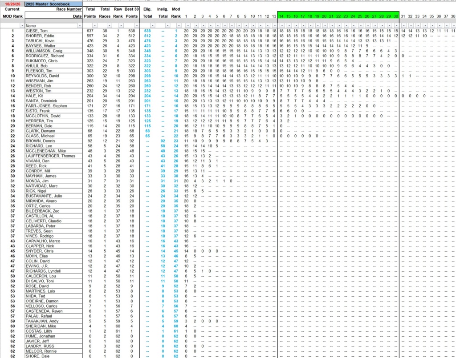
Task: Expand the Total Races column filter
Action: pyautogui.click(x=109, y=25)
